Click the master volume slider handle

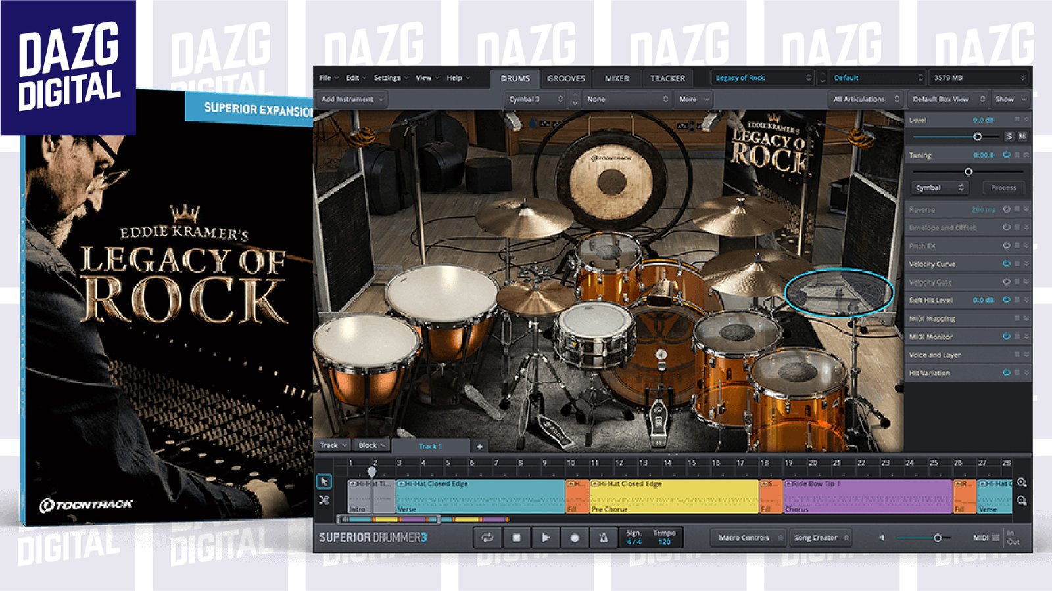coord(938,538)
